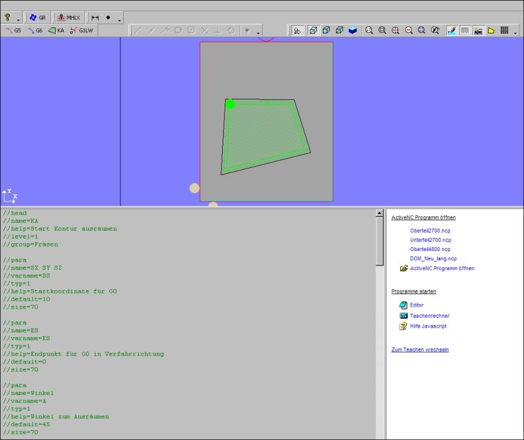Click the '//name=KA' code line
Viewport: 524px width, 440px height.
click(21, 221)
